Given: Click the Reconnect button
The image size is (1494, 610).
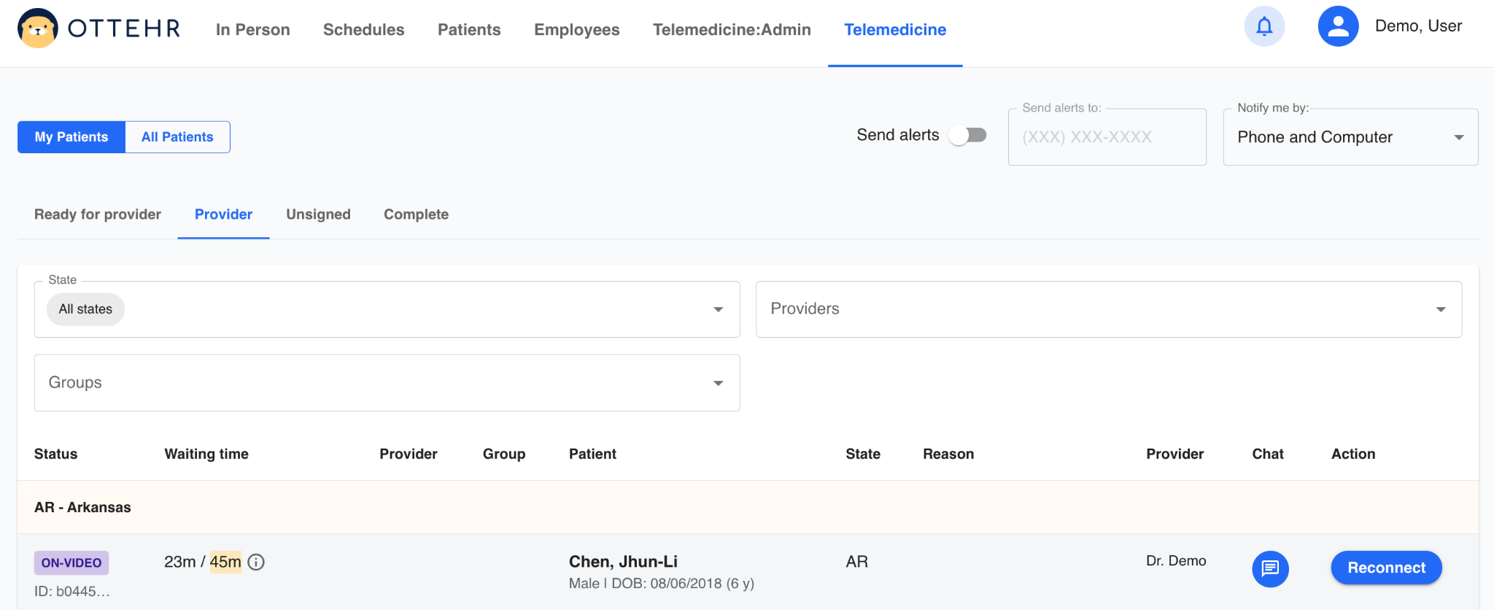Looking at the screenshot, I should click(1386, 568).
